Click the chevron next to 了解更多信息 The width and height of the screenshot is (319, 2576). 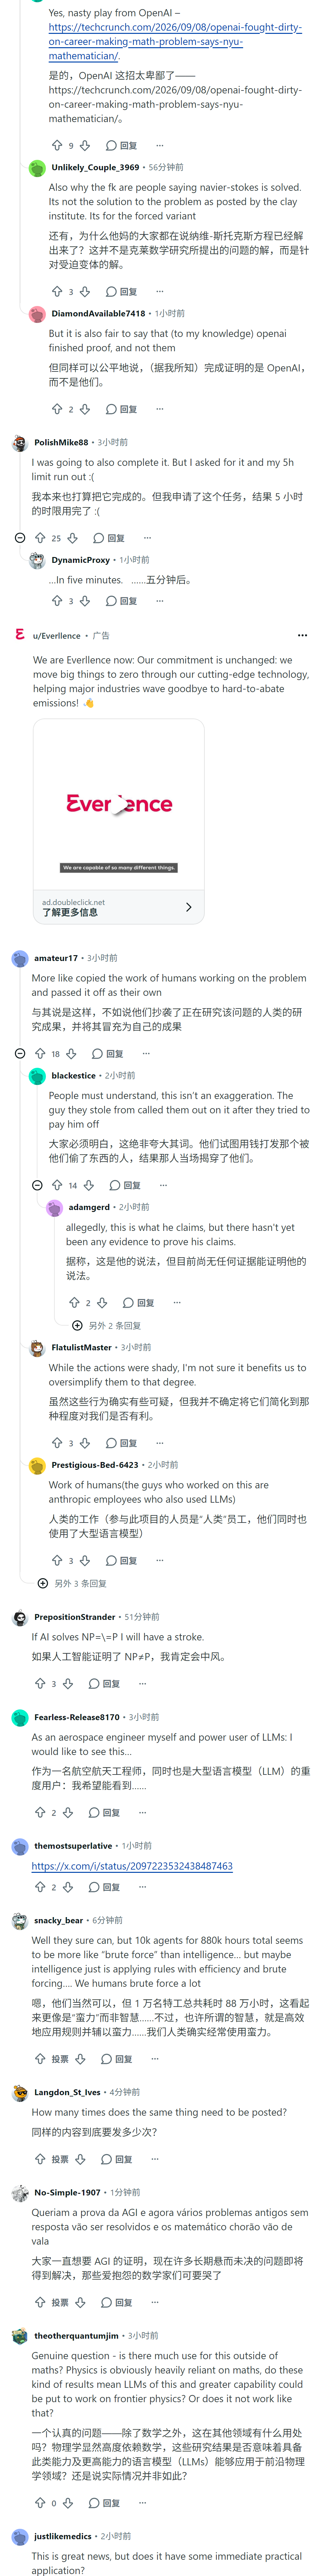[188, 907]
